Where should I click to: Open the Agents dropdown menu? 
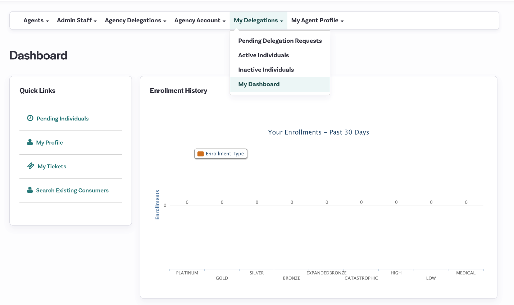coord(36,21)
